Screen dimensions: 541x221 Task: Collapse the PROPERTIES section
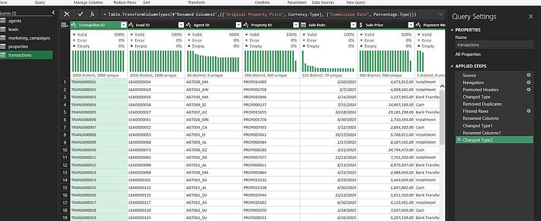pos(452,30)
